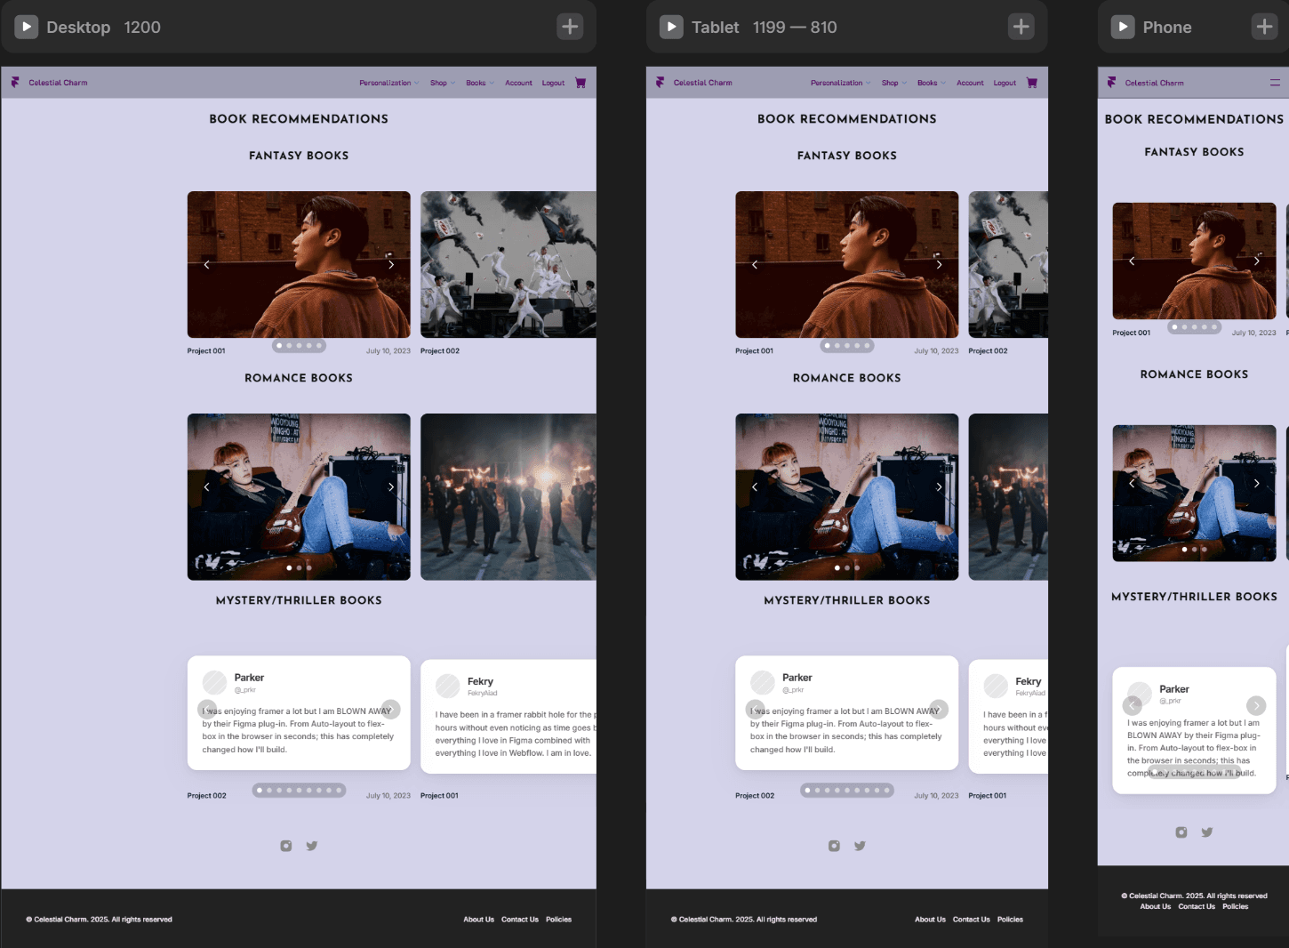Open Account link in Desktop navbar
Screen dimensions: 1289x948
click(x=518, y=83)
